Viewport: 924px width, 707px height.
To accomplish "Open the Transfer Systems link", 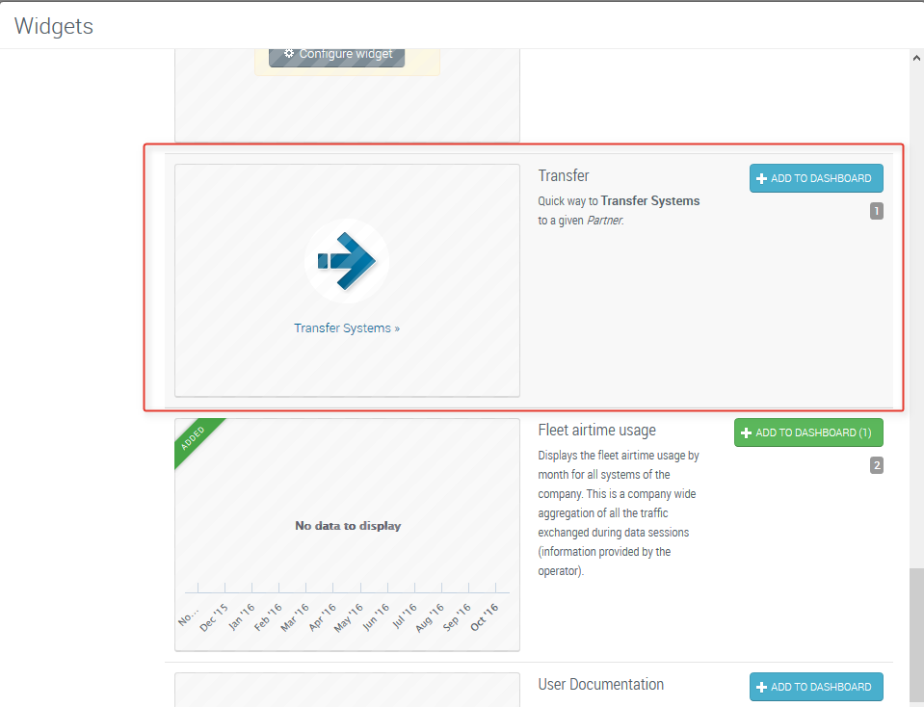I will click(343, 328).
